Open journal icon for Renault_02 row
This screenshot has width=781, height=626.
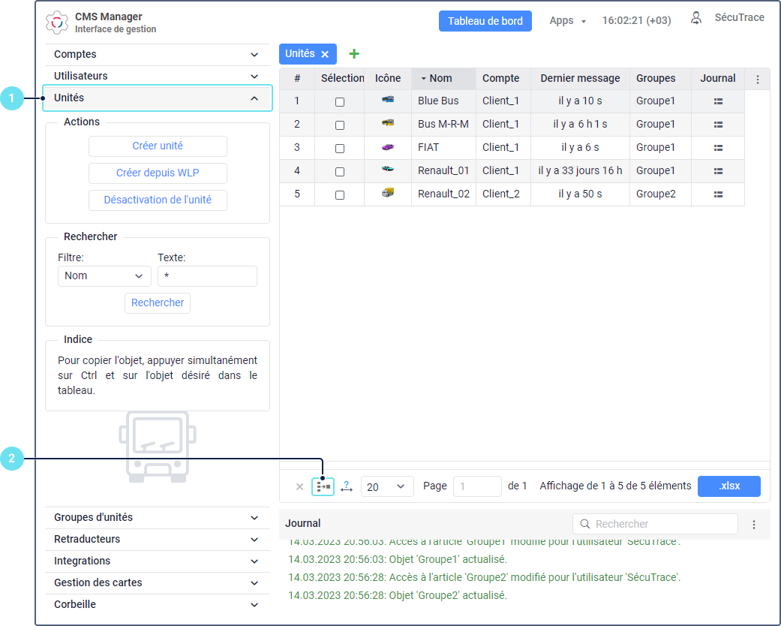point(718,194)
